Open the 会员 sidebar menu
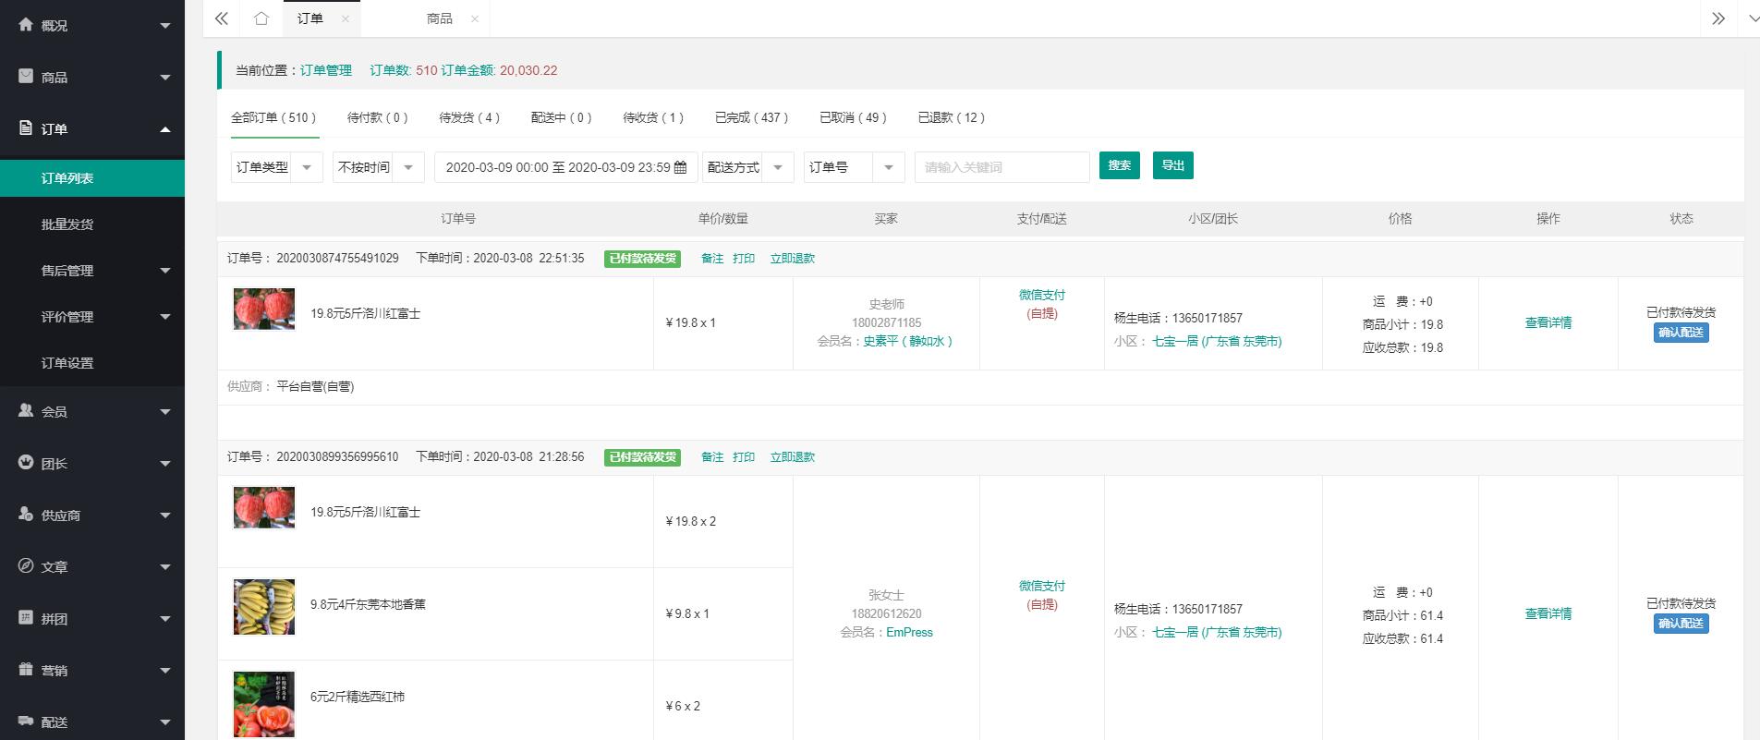 click(92, 412)
